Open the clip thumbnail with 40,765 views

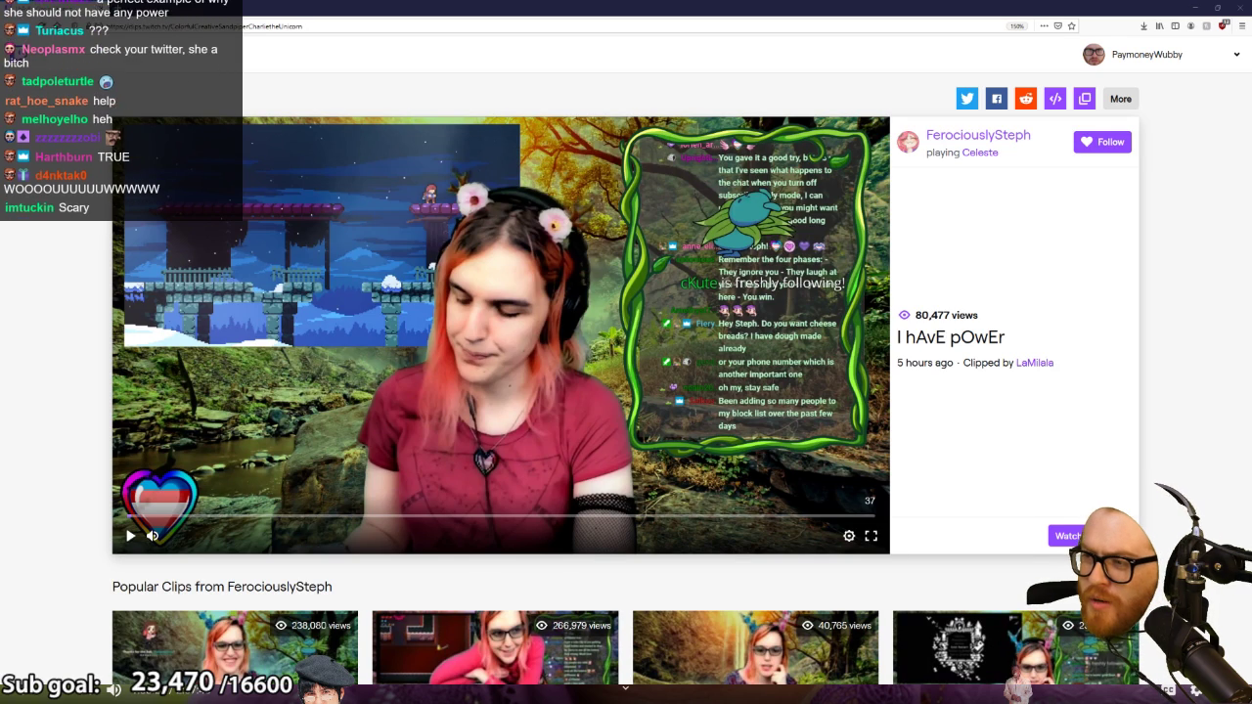[x=755, y=647]
